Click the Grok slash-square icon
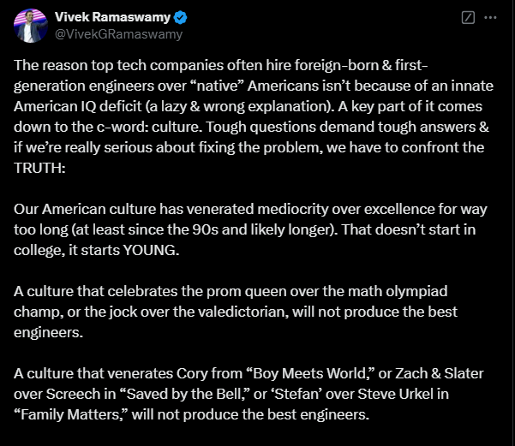This screenshot has height=446, width=515. click(x=468, y=17)
